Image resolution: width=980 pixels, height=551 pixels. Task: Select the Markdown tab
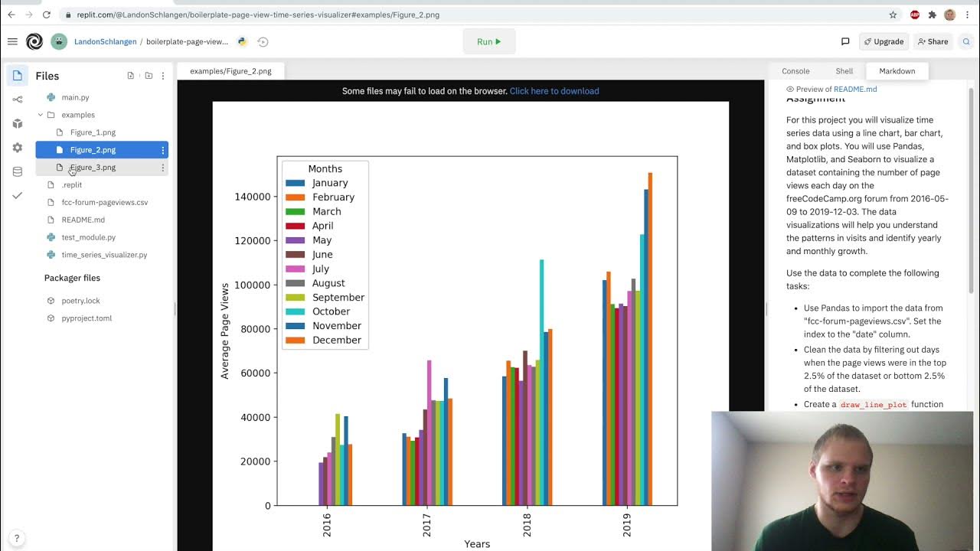(897, 71)
